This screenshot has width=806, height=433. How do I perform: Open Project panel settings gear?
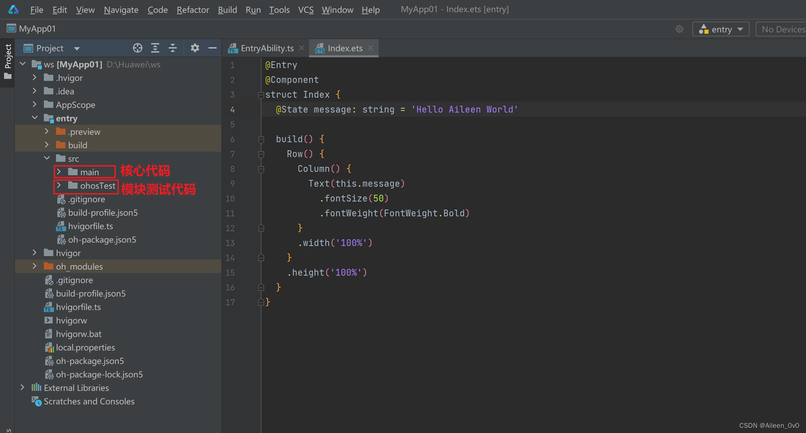(x=195, y=48)
